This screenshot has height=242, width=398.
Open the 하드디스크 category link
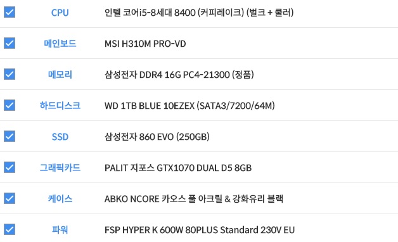pos(60,106)
